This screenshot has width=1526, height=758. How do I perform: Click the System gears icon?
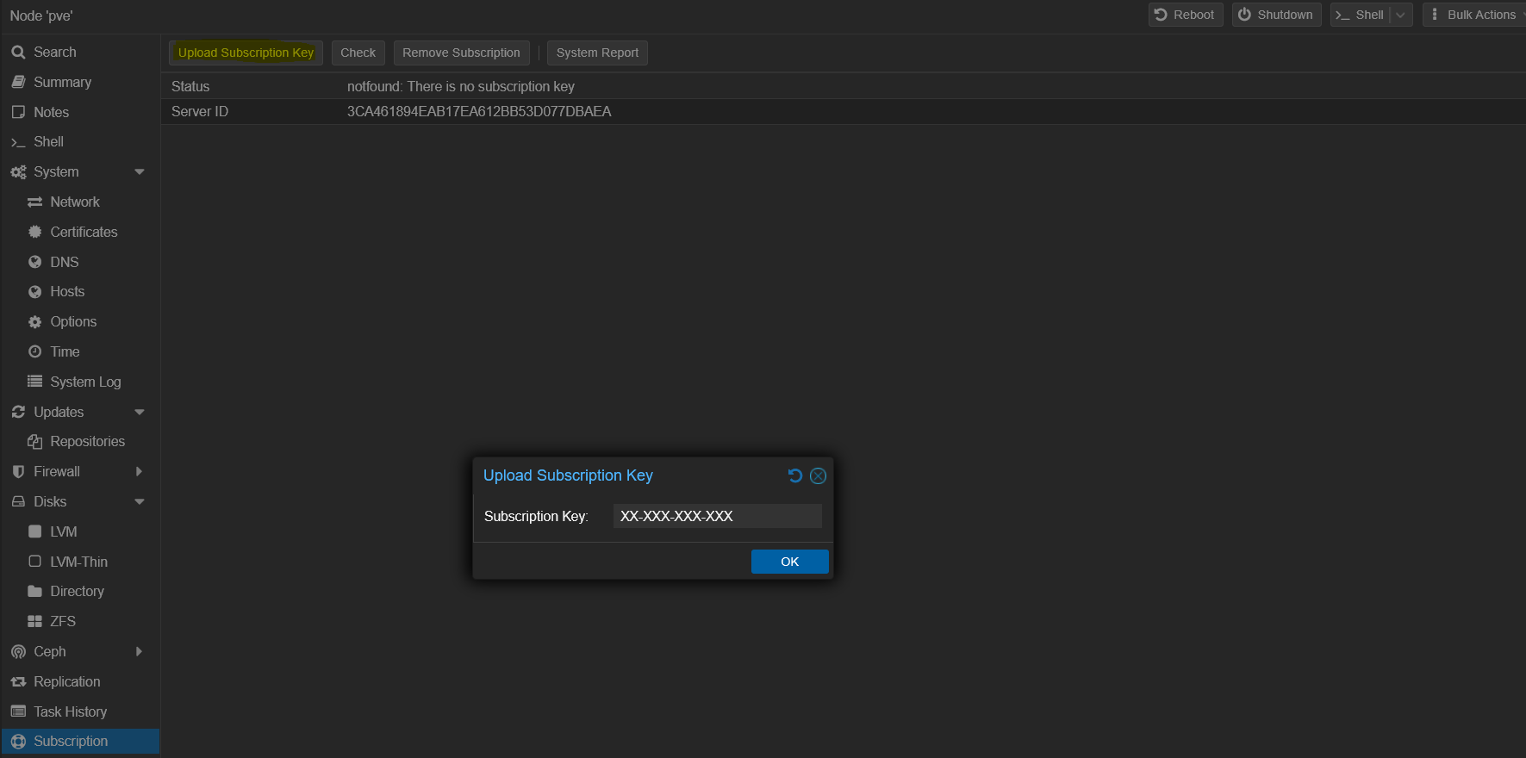18,172
